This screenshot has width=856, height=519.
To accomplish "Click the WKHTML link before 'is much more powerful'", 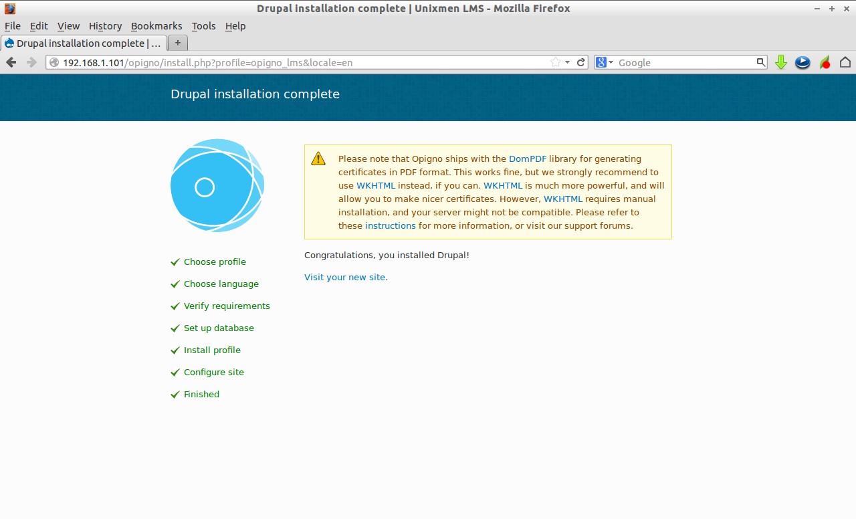I will pos(503,185).
